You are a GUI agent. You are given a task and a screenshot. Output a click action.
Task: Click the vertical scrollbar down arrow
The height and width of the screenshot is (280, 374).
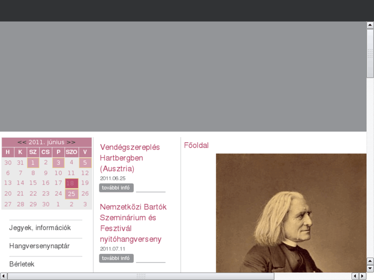370,268
